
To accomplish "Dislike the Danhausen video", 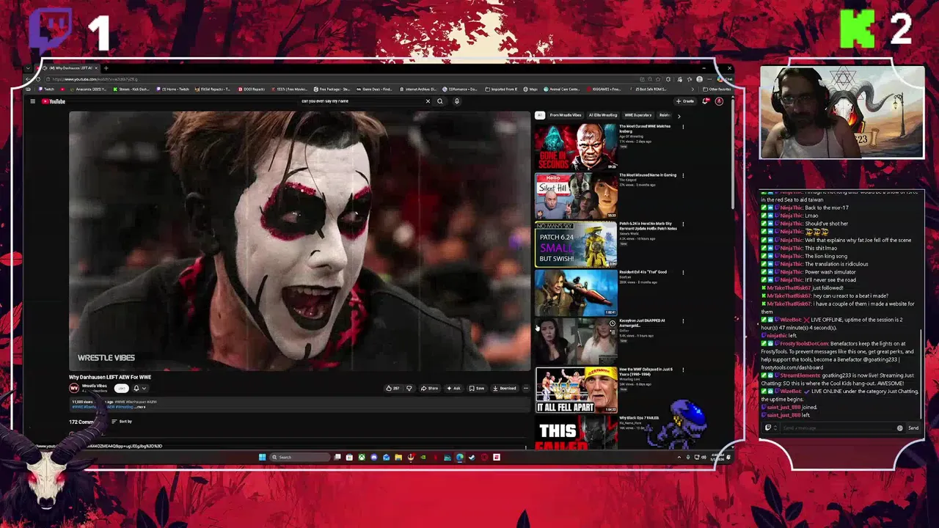I will coord(409,388).
